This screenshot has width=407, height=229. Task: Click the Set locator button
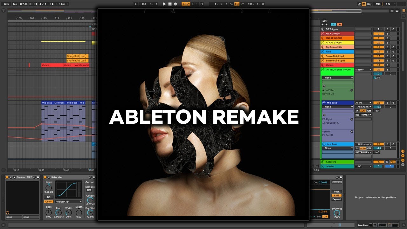click(x=324, y=21)
